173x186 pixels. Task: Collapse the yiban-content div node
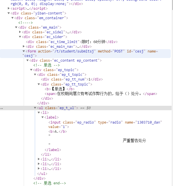click(9, 13)
